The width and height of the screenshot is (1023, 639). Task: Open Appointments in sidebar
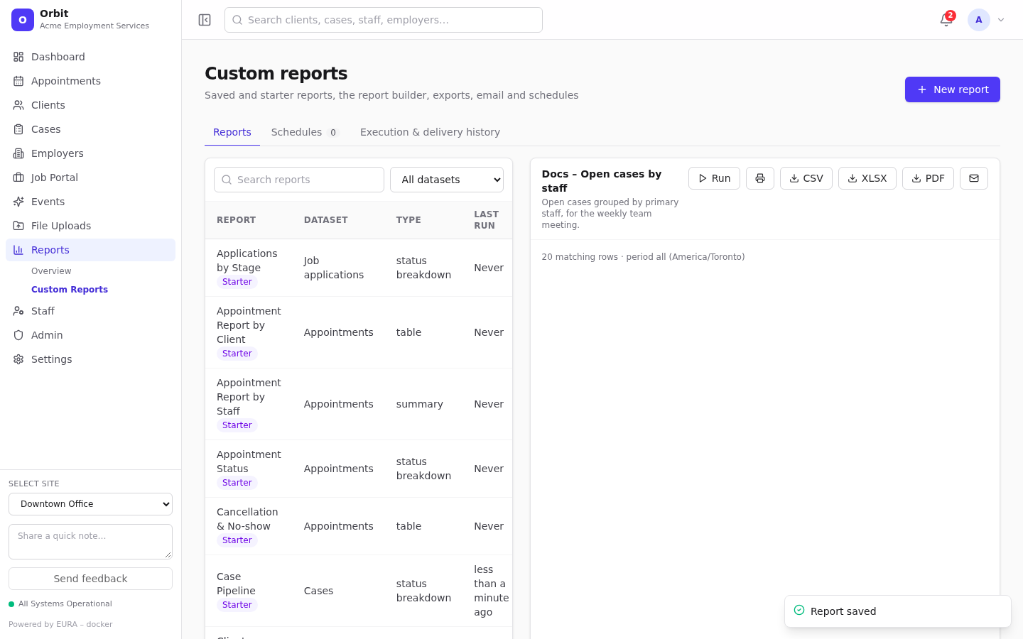pos(91,81)
